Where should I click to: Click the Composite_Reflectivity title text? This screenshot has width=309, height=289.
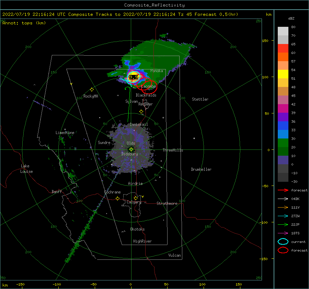pos(154,5)
